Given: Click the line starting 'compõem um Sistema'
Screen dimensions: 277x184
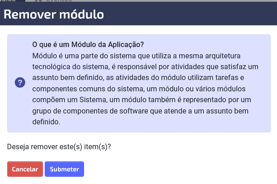Looking at the screenshot, I should pyautogui.click(x=142, y=100).
